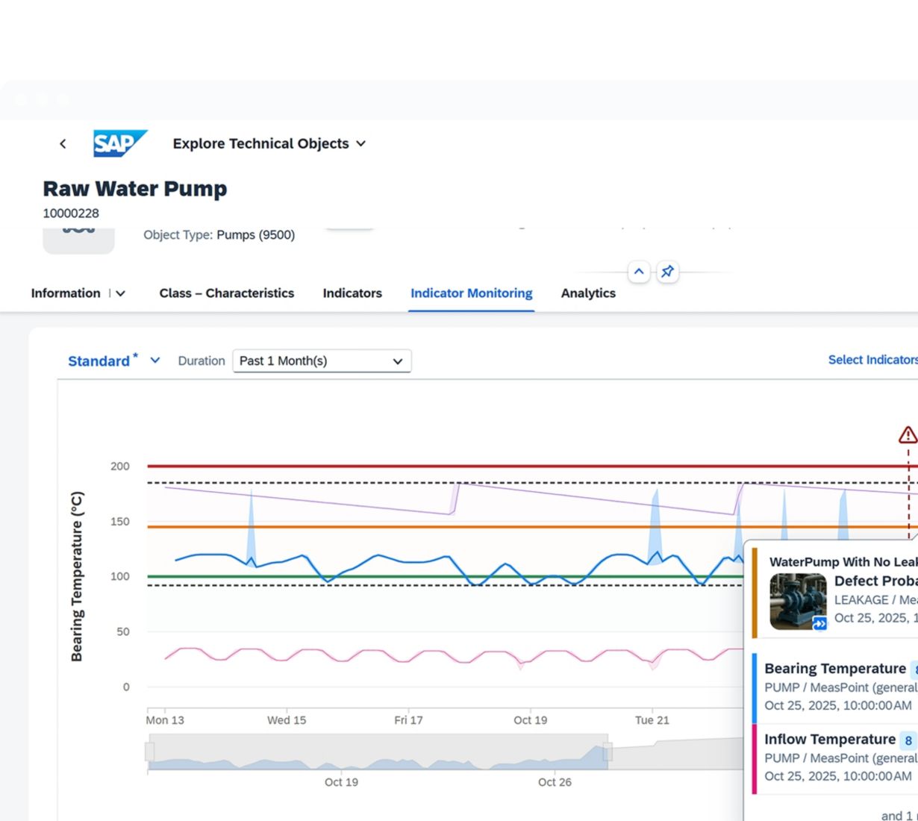Click the Standard view name link
The height and width of the screenshot is (821, 918).
point(99,361)
